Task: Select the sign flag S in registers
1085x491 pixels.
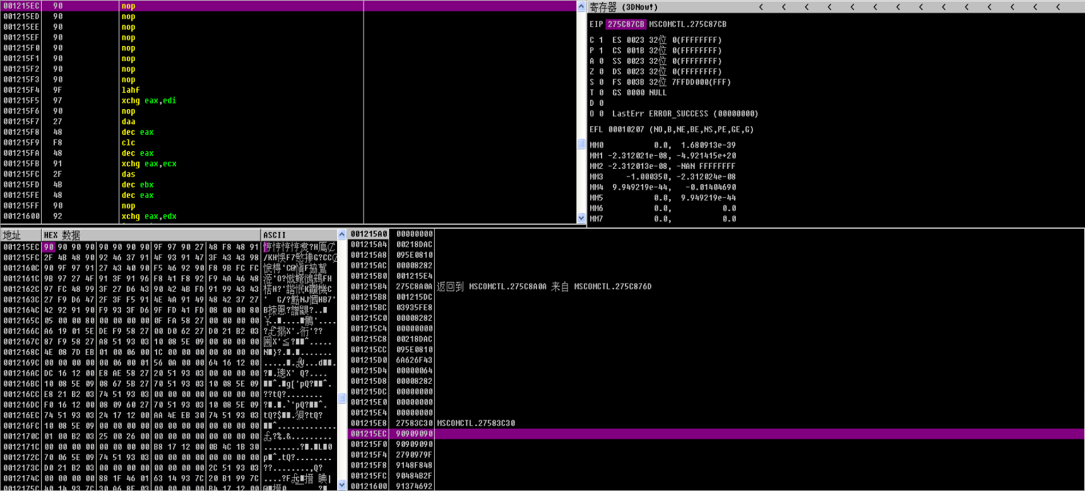Action: click(596, 82)
